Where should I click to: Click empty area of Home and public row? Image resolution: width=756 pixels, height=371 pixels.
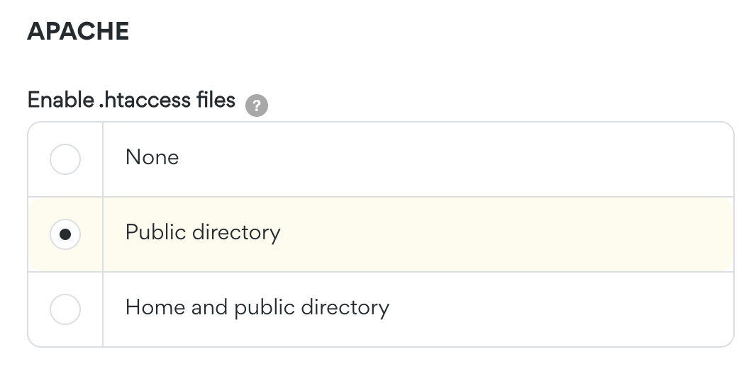pyautogui.click(x=560, y=309)
